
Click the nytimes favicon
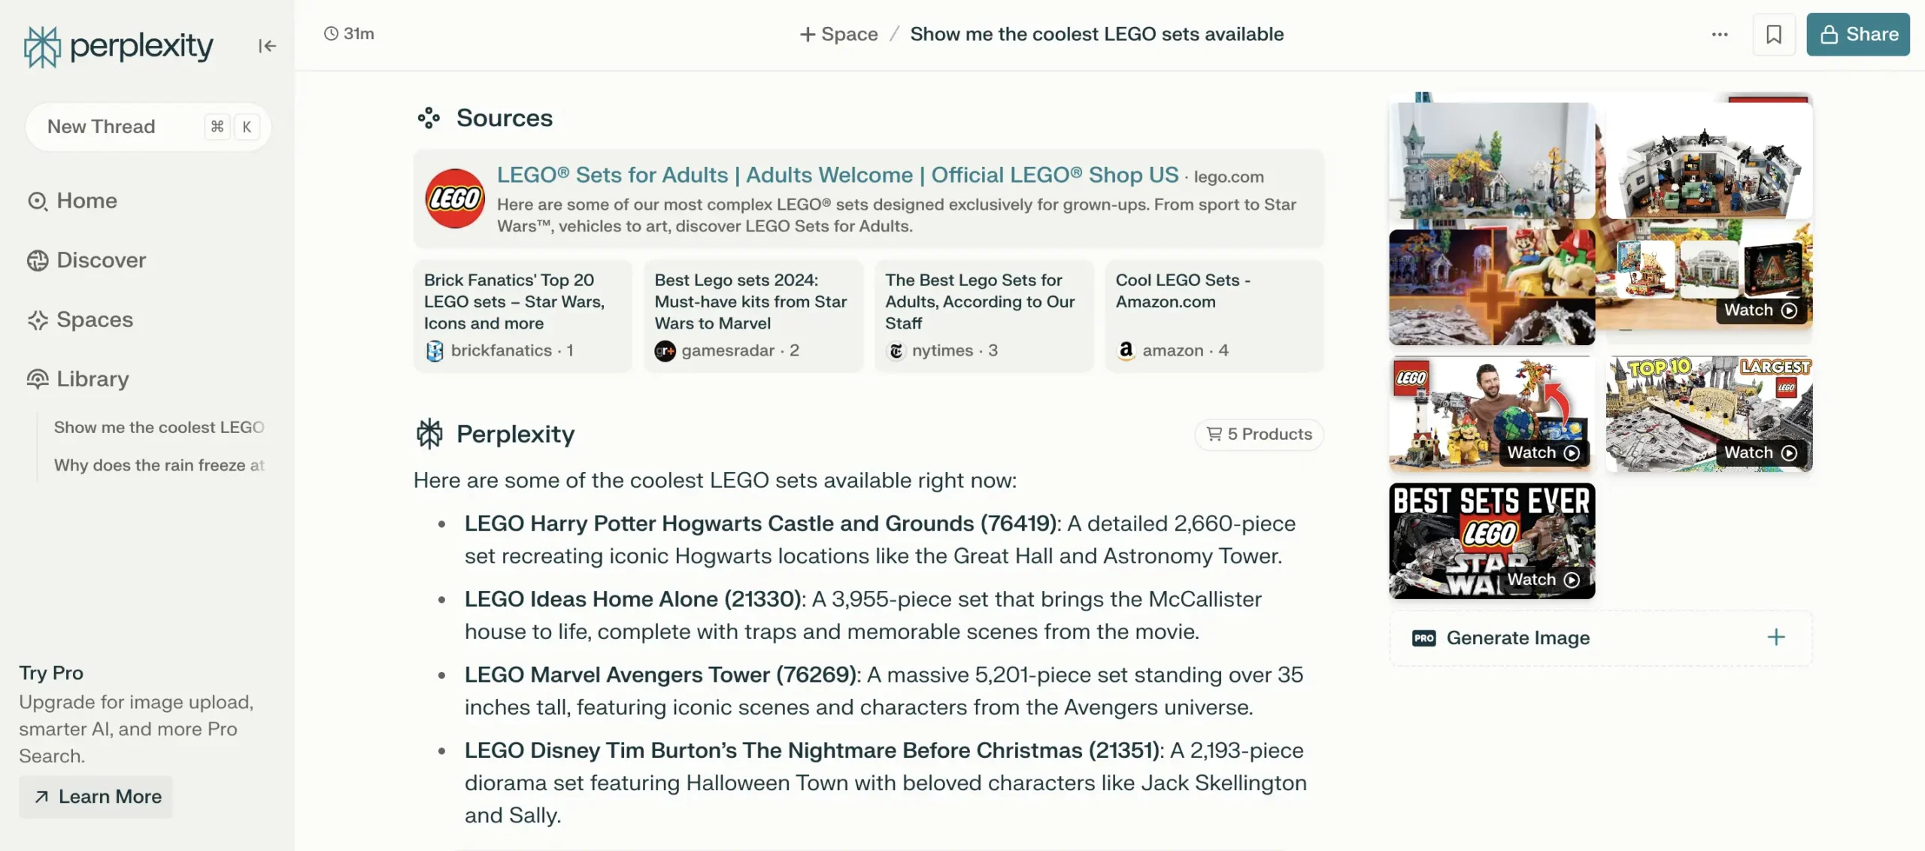pos(896,351)
